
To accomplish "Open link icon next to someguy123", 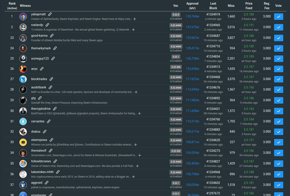I will (53, 59).
